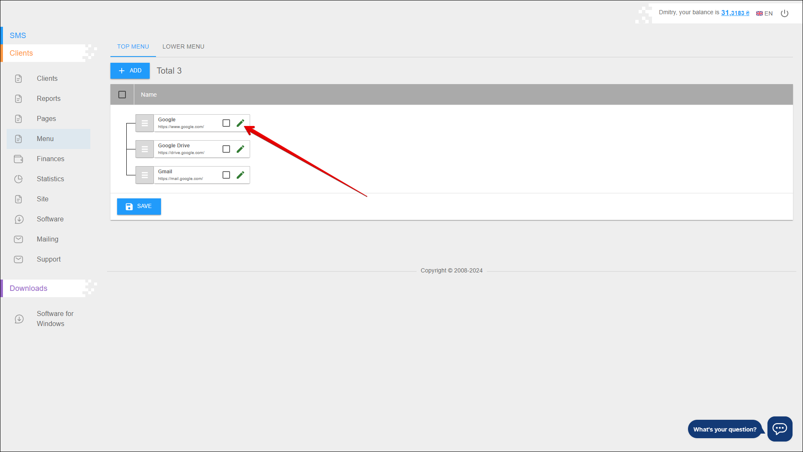Click the Statistics pie chart icon
Screen dimensions: 803x452
18,179
